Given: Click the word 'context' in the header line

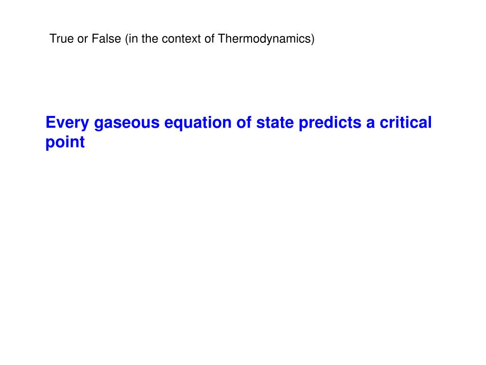Looking at the screenshot, I should coord(181,39).
